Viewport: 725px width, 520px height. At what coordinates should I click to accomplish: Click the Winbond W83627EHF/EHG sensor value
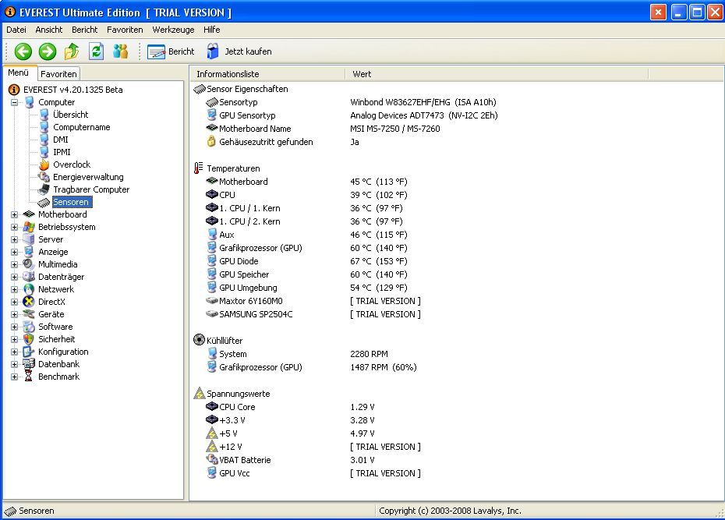coord(423,102)
